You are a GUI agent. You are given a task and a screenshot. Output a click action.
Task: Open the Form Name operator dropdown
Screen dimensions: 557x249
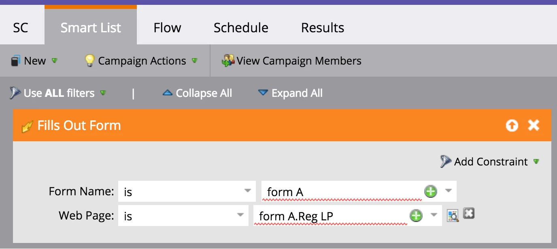pos(248,191)
